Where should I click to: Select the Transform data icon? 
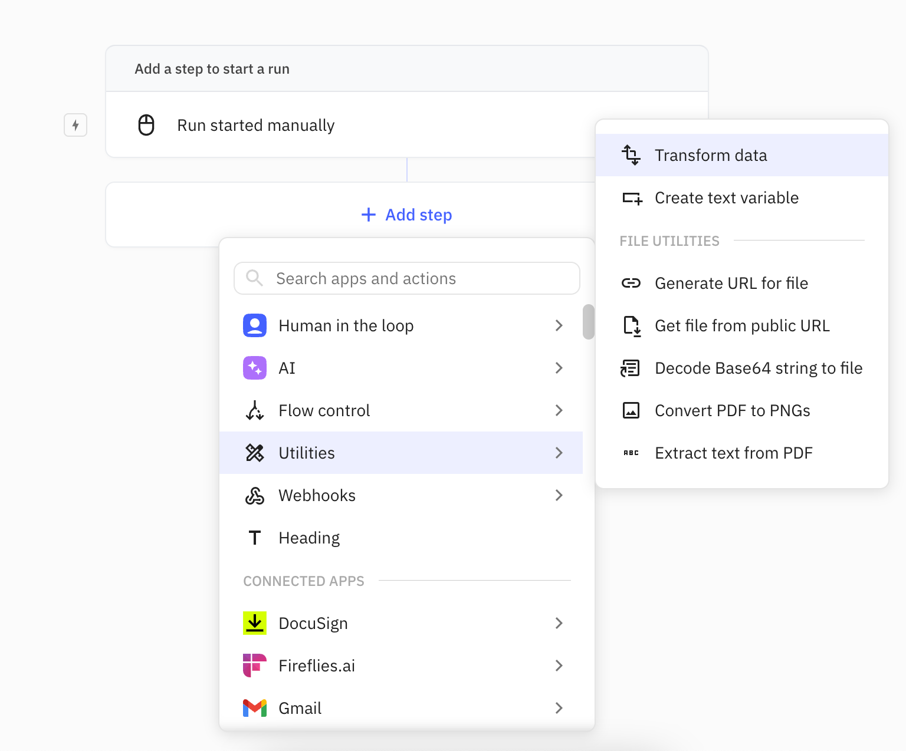click(x=631, y=155)
